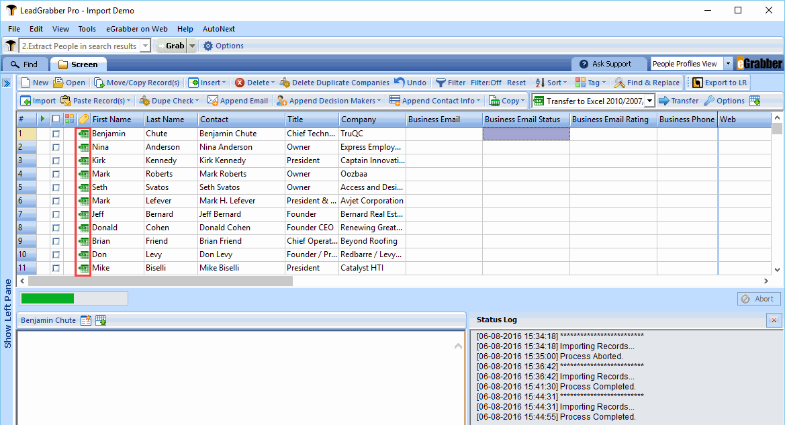Tick the checkbox for Mike Biselli
Viewport: 785px width, 425px height.
(56, 269)
